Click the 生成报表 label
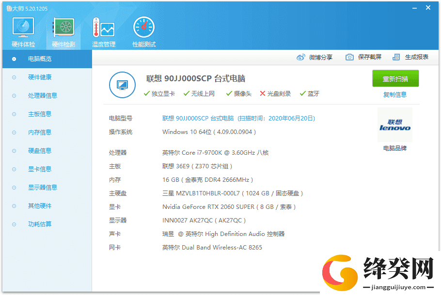 pos(417,57)
